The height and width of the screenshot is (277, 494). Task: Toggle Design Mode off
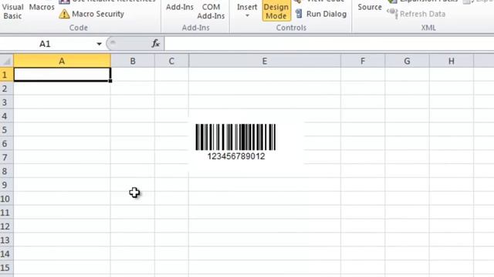[x=276, y=11]
